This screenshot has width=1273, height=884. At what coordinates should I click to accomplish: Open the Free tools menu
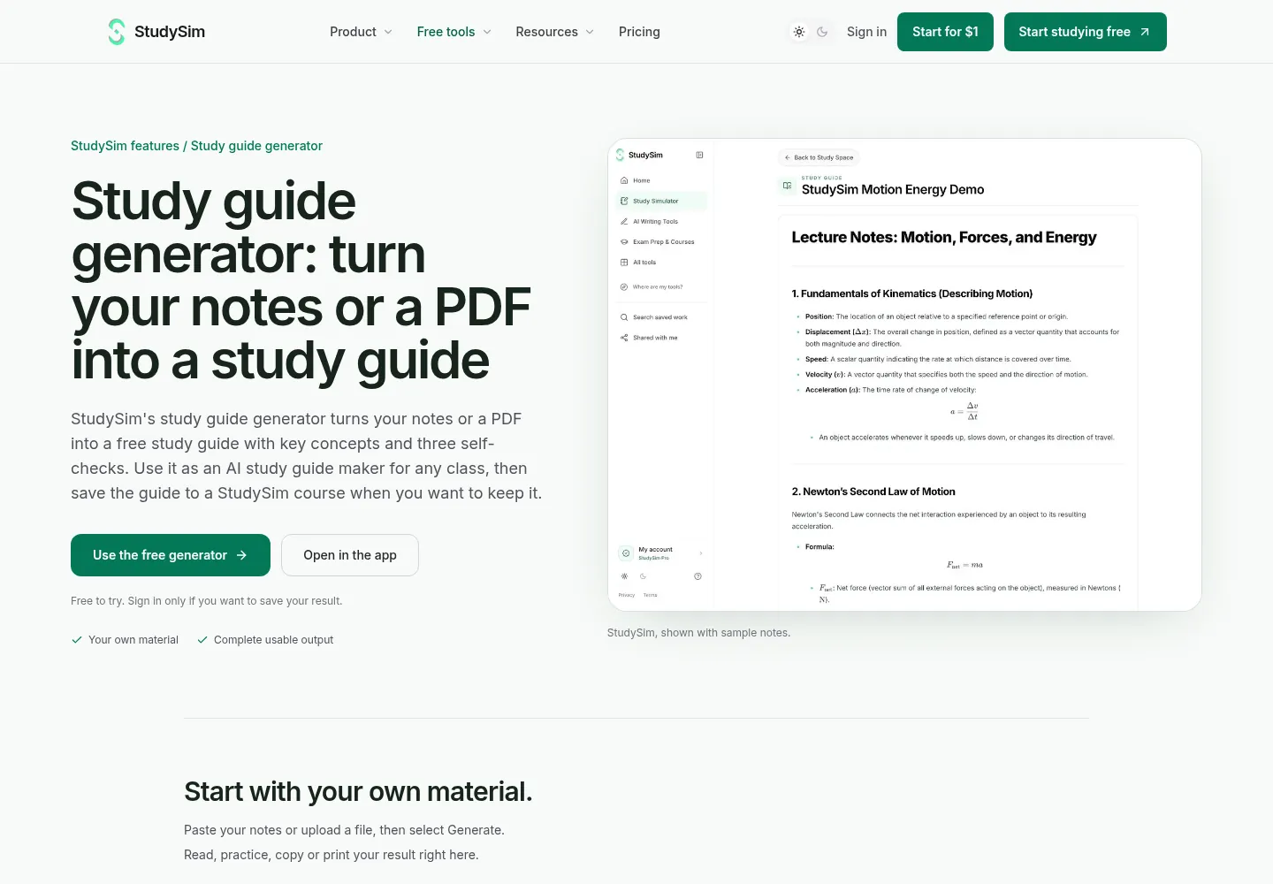[x=454, y=32]
